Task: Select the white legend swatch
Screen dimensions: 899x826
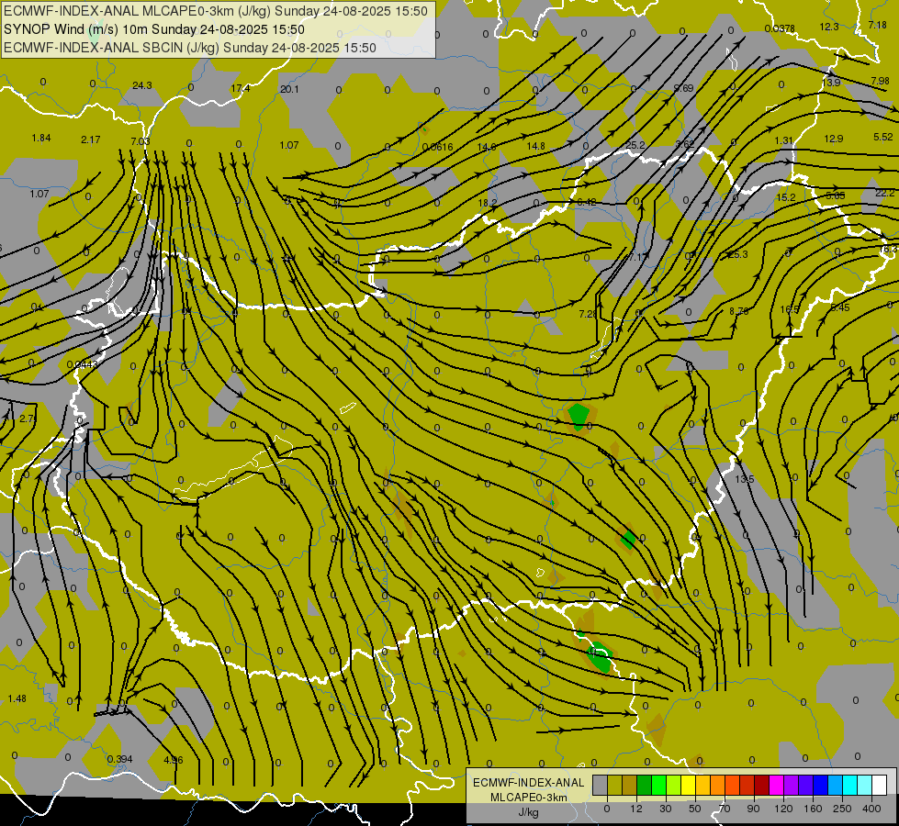Action: 880,786
